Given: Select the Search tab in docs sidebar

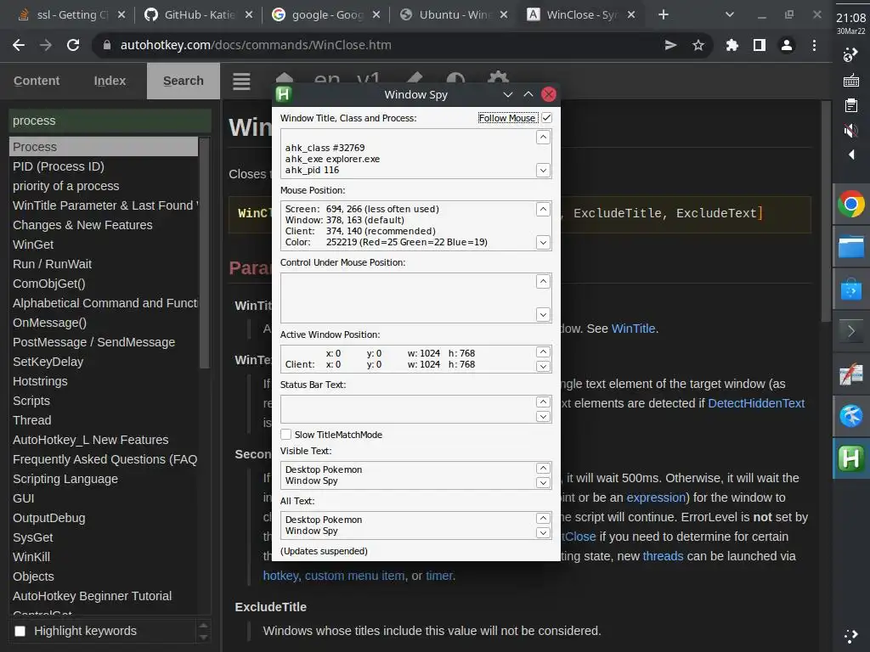Looking at the screenshot, I should tap(184, 81).
